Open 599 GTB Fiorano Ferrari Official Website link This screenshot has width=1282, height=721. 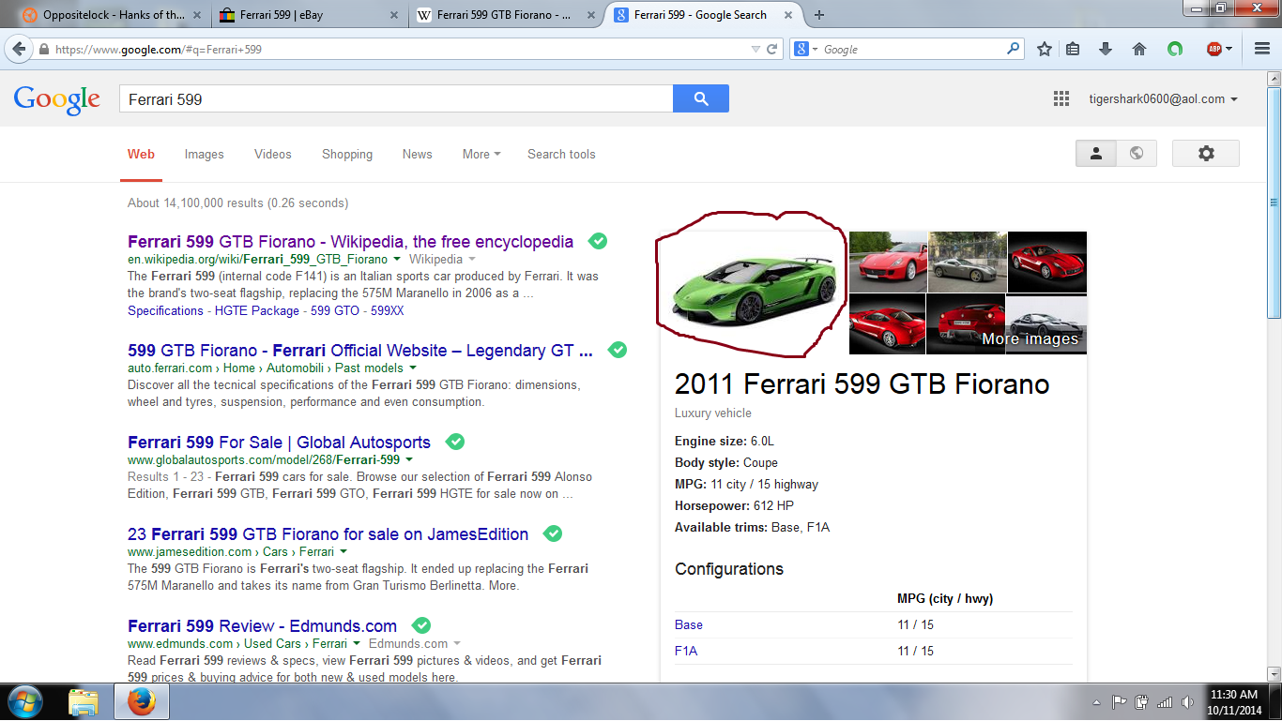(x=360, y=350)
